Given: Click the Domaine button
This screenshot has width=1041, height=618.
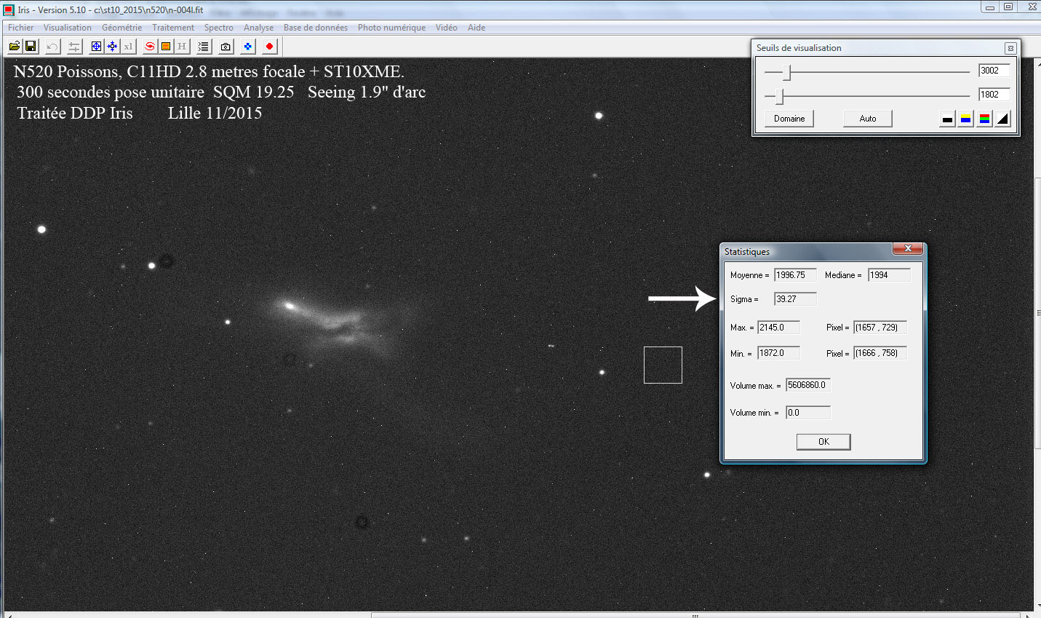Looking at the screenshot, I should (x=789, y=119).
